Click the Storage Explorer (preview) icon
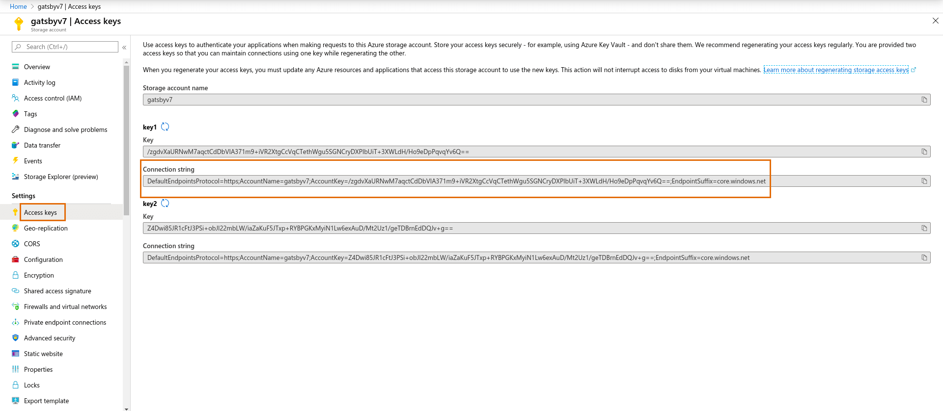 click(16, 177)
